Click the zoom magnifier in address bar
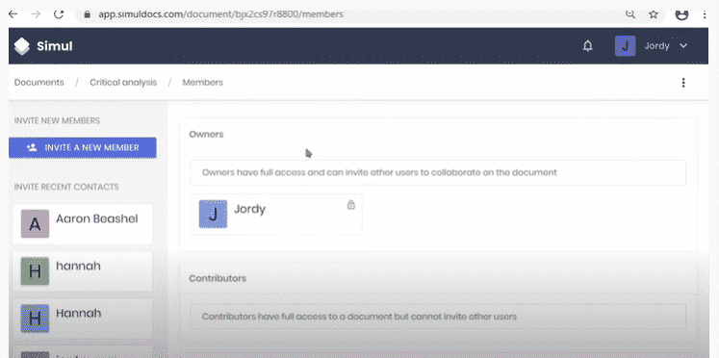The width and height of the screenshot is (719, 358). click(x=630, y=14)
